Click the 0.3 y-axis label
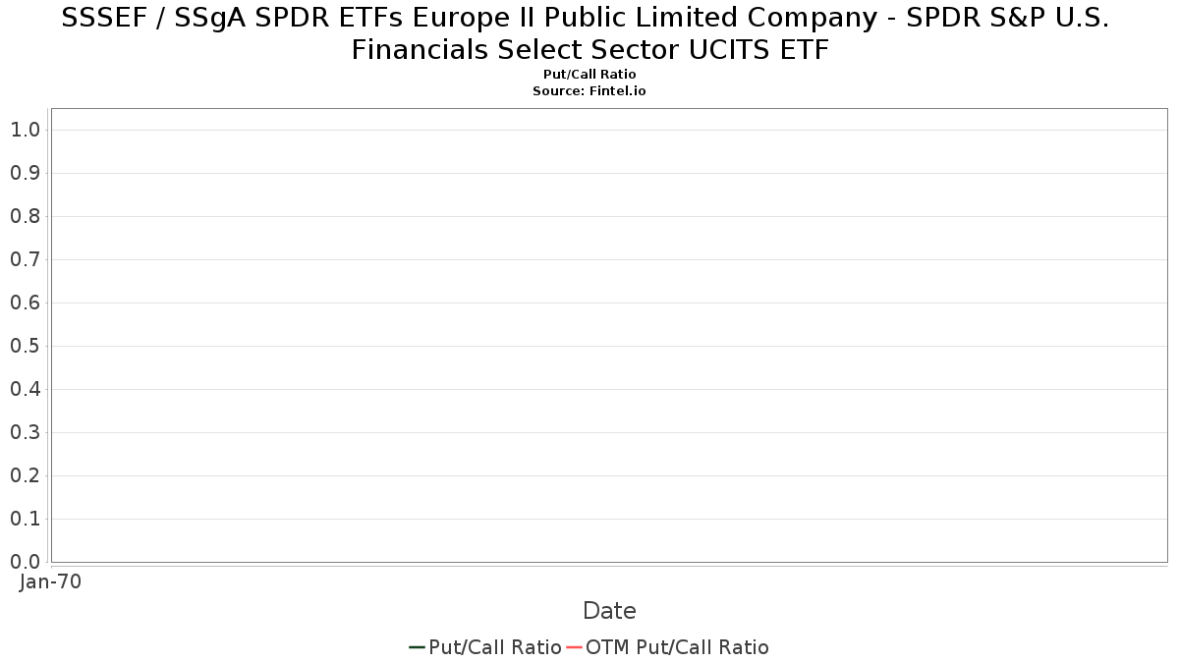The width and height of the screenshot is (1179, 663). (x=25, y=432)
